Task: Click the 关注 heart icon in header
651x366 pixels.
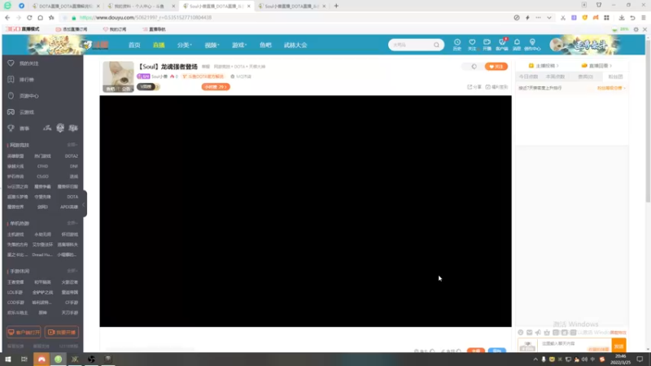Action: pos(472,42)
